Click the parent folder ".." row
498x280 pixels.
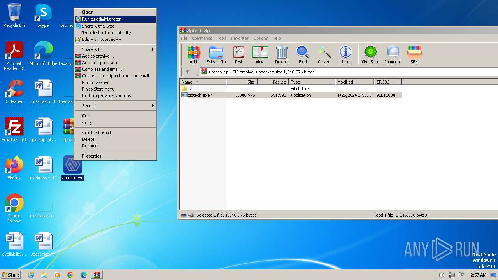[291, 89]
